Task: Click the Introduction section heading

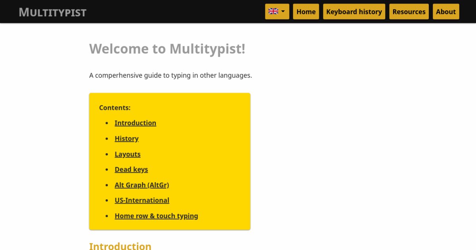Action: tap(120, 246)
